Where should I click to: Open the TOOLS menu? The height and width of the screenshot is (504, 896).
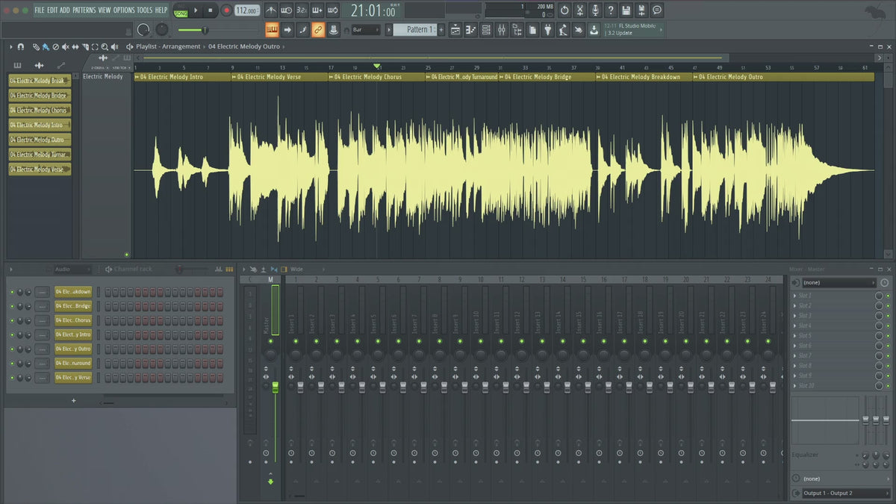144,10
